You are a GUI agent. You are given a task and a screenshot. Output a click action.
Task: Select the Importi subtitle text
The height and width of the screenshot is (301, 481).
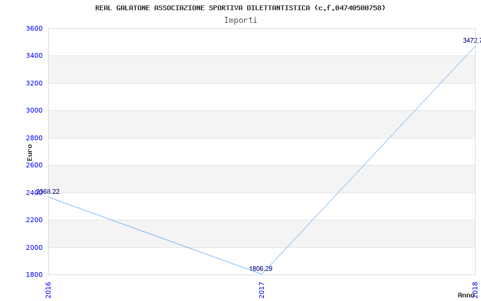pyautogui.click(x=240, y=20)
